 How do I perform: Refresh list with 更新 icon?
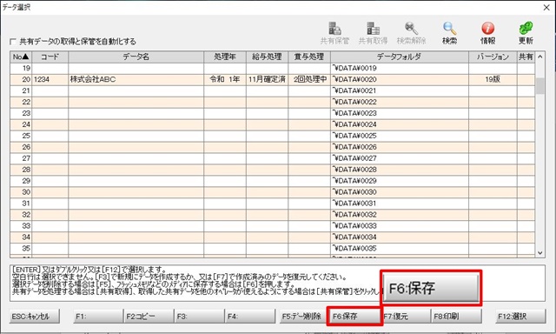pos(526,33)
